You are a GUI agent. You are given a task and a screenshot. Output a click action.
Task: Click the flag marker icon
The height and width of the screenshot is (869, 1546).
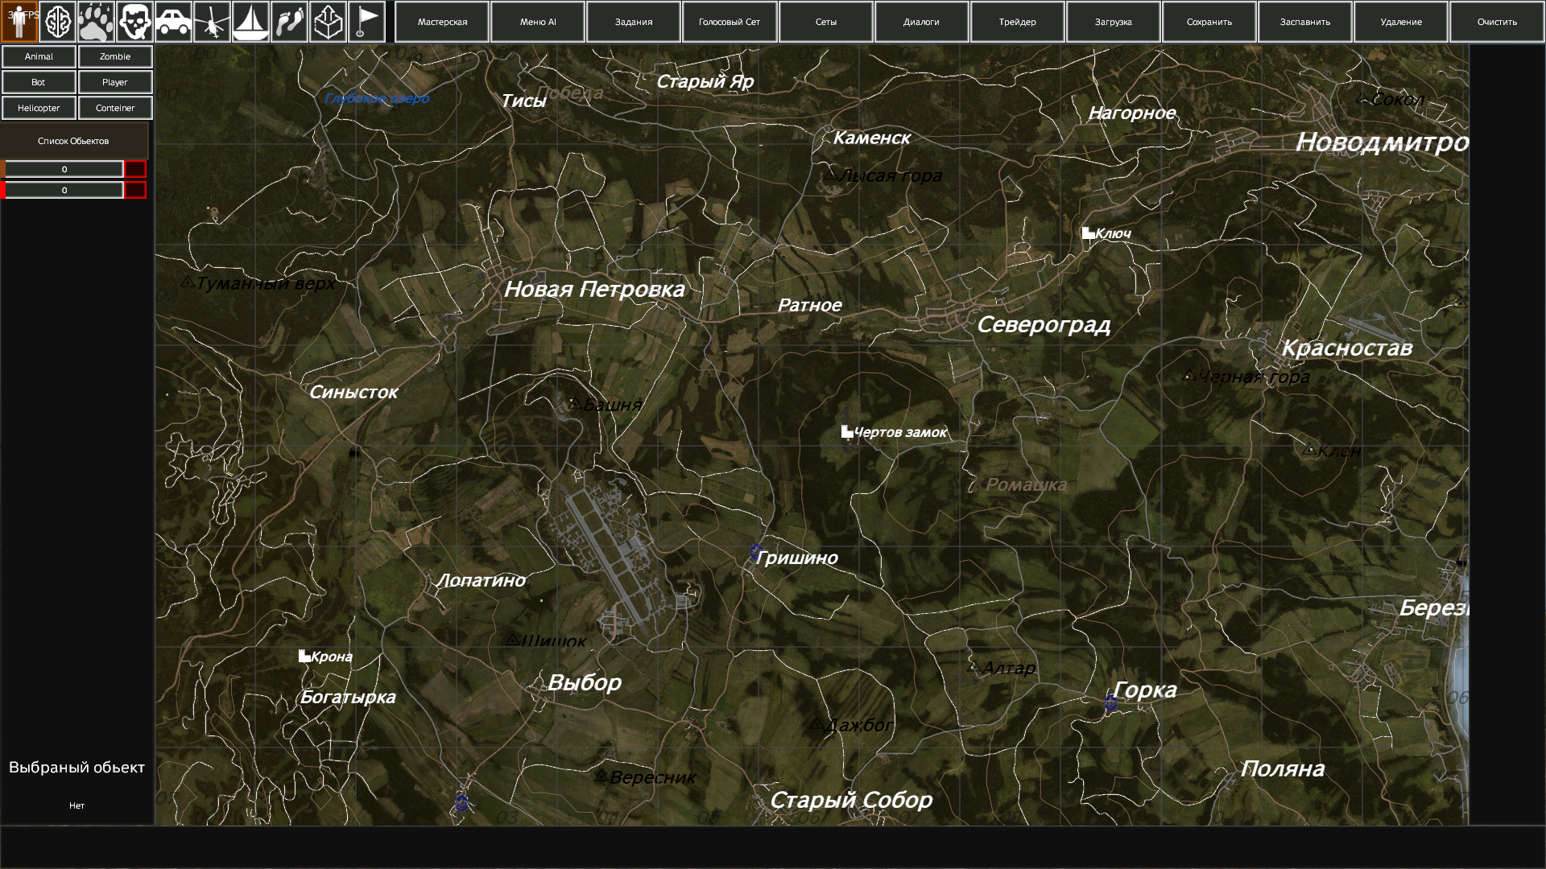point(366,22)
